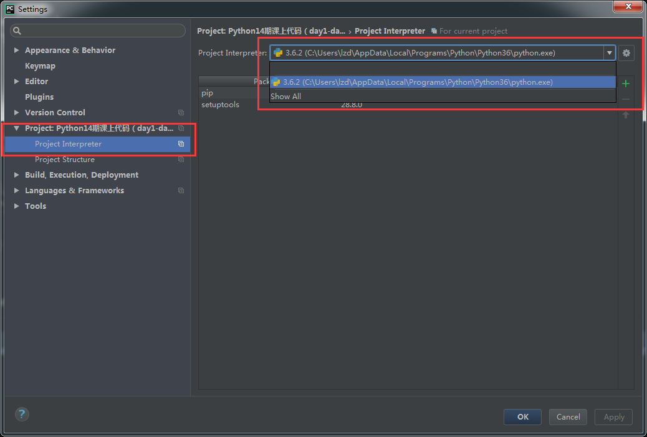Click the interpreter settings gear icon
This screenshot has width=647, height=437.
click(x=626, y=53)
